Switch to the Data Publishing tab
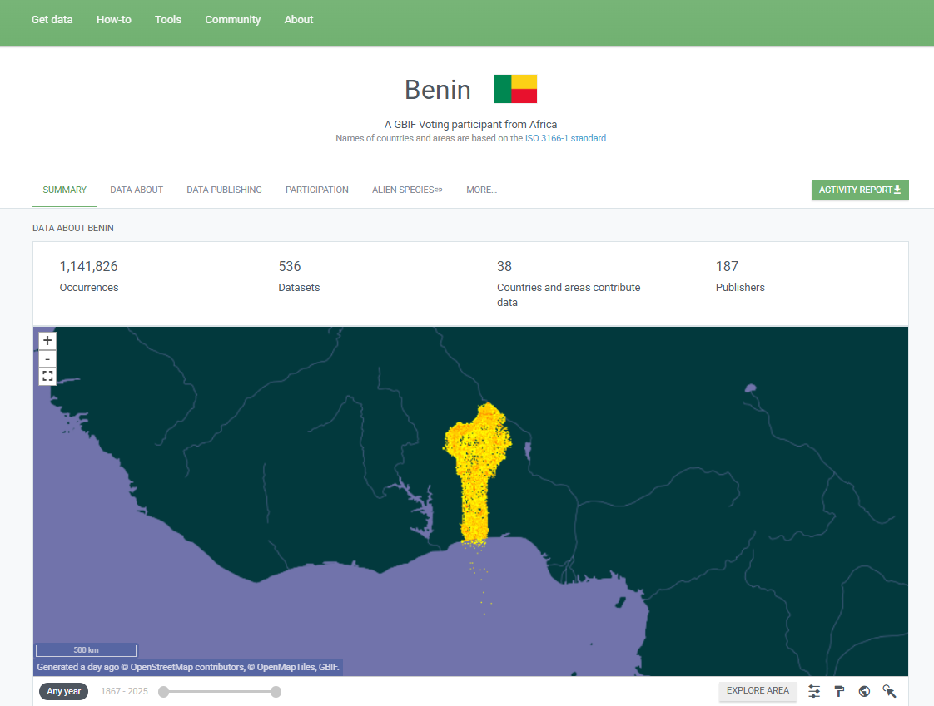 pyautogui.click(x=224, y=190)
